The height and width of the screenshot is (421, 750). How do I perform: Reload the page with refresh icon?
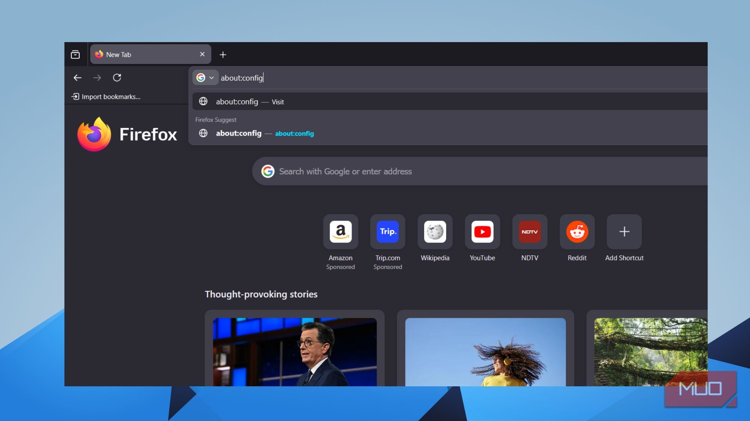[x=117, y=78]
